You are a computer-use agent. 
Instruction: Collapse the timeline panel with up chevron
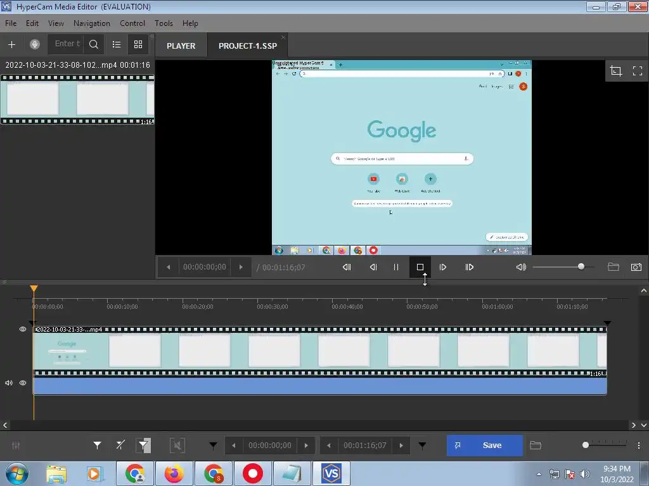click(x=644, y=291)
